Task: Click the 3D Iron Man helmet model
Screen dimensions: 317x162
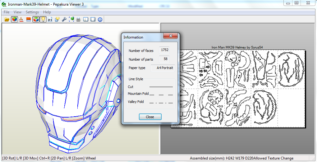Action: [x=79, y=93]
